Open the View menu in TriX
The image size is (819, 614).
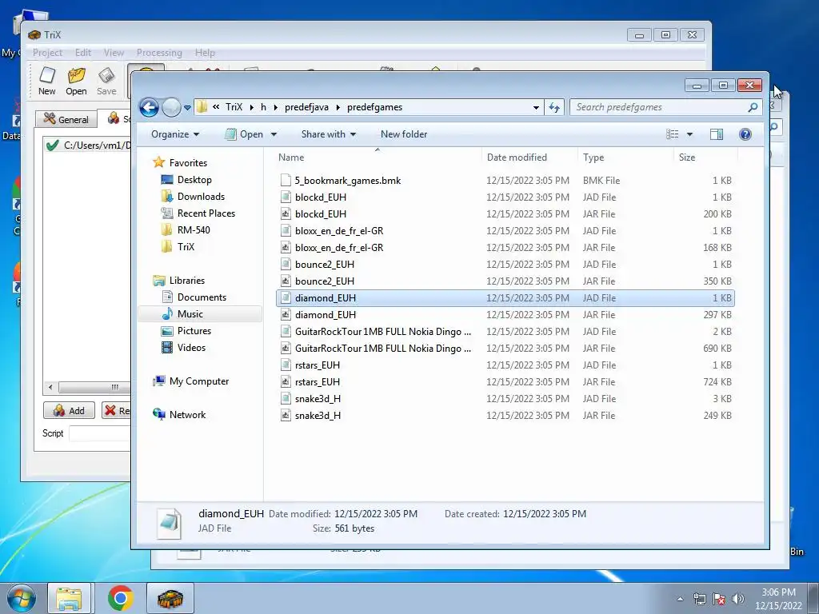114,53
